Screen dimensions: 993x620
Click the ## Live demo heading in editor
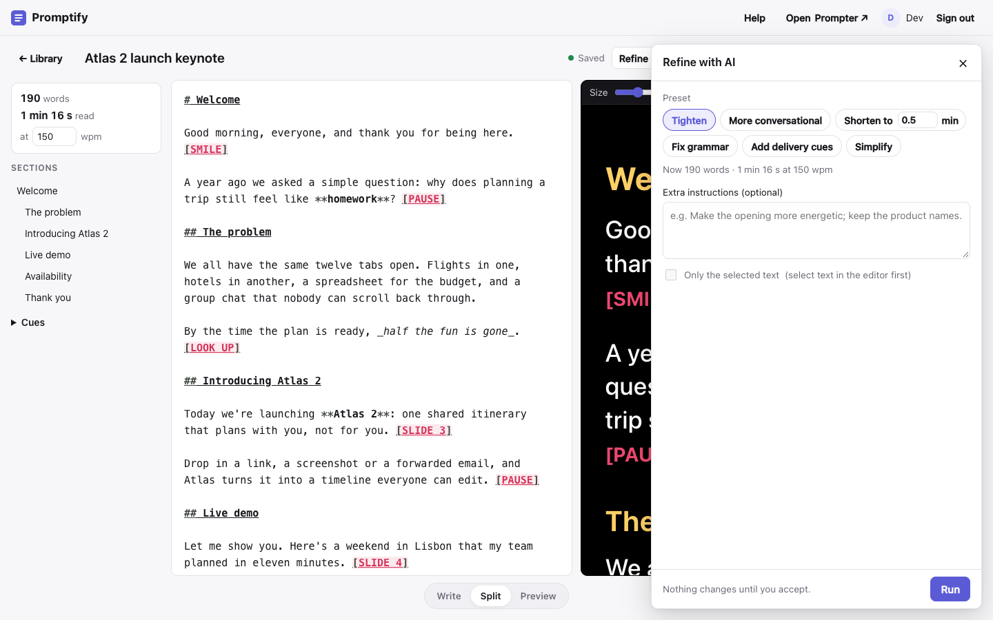[221, 513]
